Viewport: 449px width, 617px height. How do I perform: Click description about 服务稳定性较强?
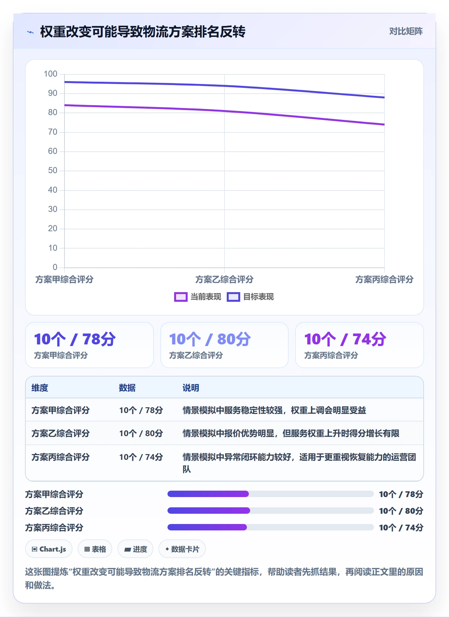tap(275, 410)
